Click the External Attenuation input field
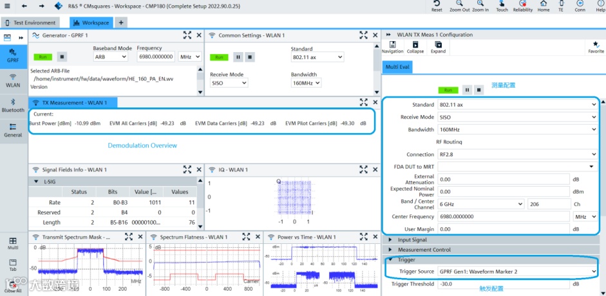This screenshot has height=296, width=606. point(503,179)
